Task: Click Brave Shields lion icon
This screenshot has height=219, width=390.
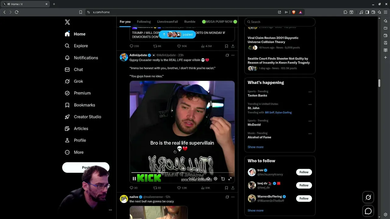Action: pos(294,12)
